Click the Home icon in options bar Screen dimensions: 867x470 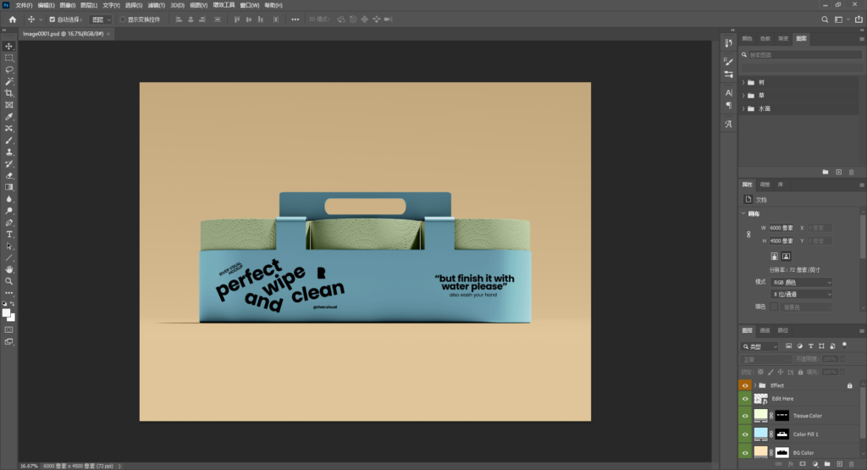pos(12,19)
